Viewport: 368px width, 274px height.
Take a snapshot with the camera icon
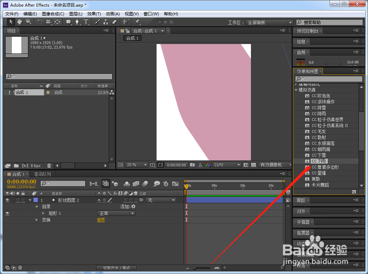pos(193,165)
